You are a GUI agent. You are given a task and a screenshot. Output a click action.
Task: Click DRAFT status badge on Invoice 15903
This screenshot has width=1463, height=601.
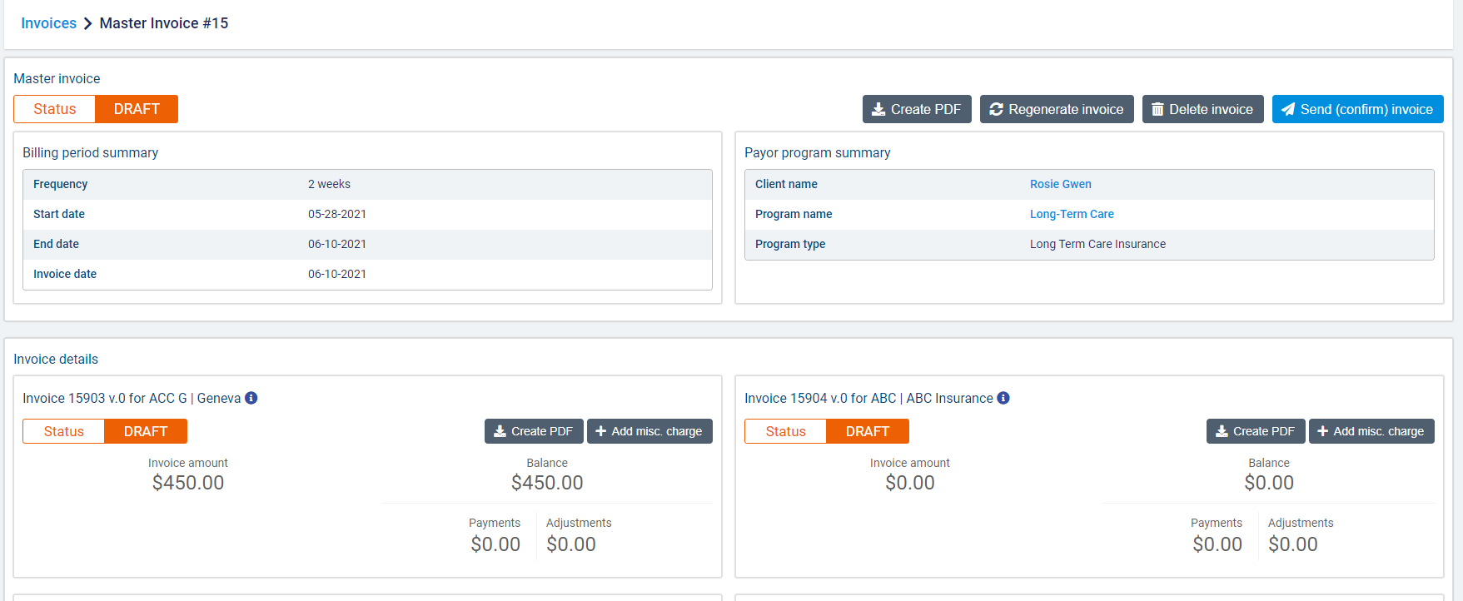[146, 431]
